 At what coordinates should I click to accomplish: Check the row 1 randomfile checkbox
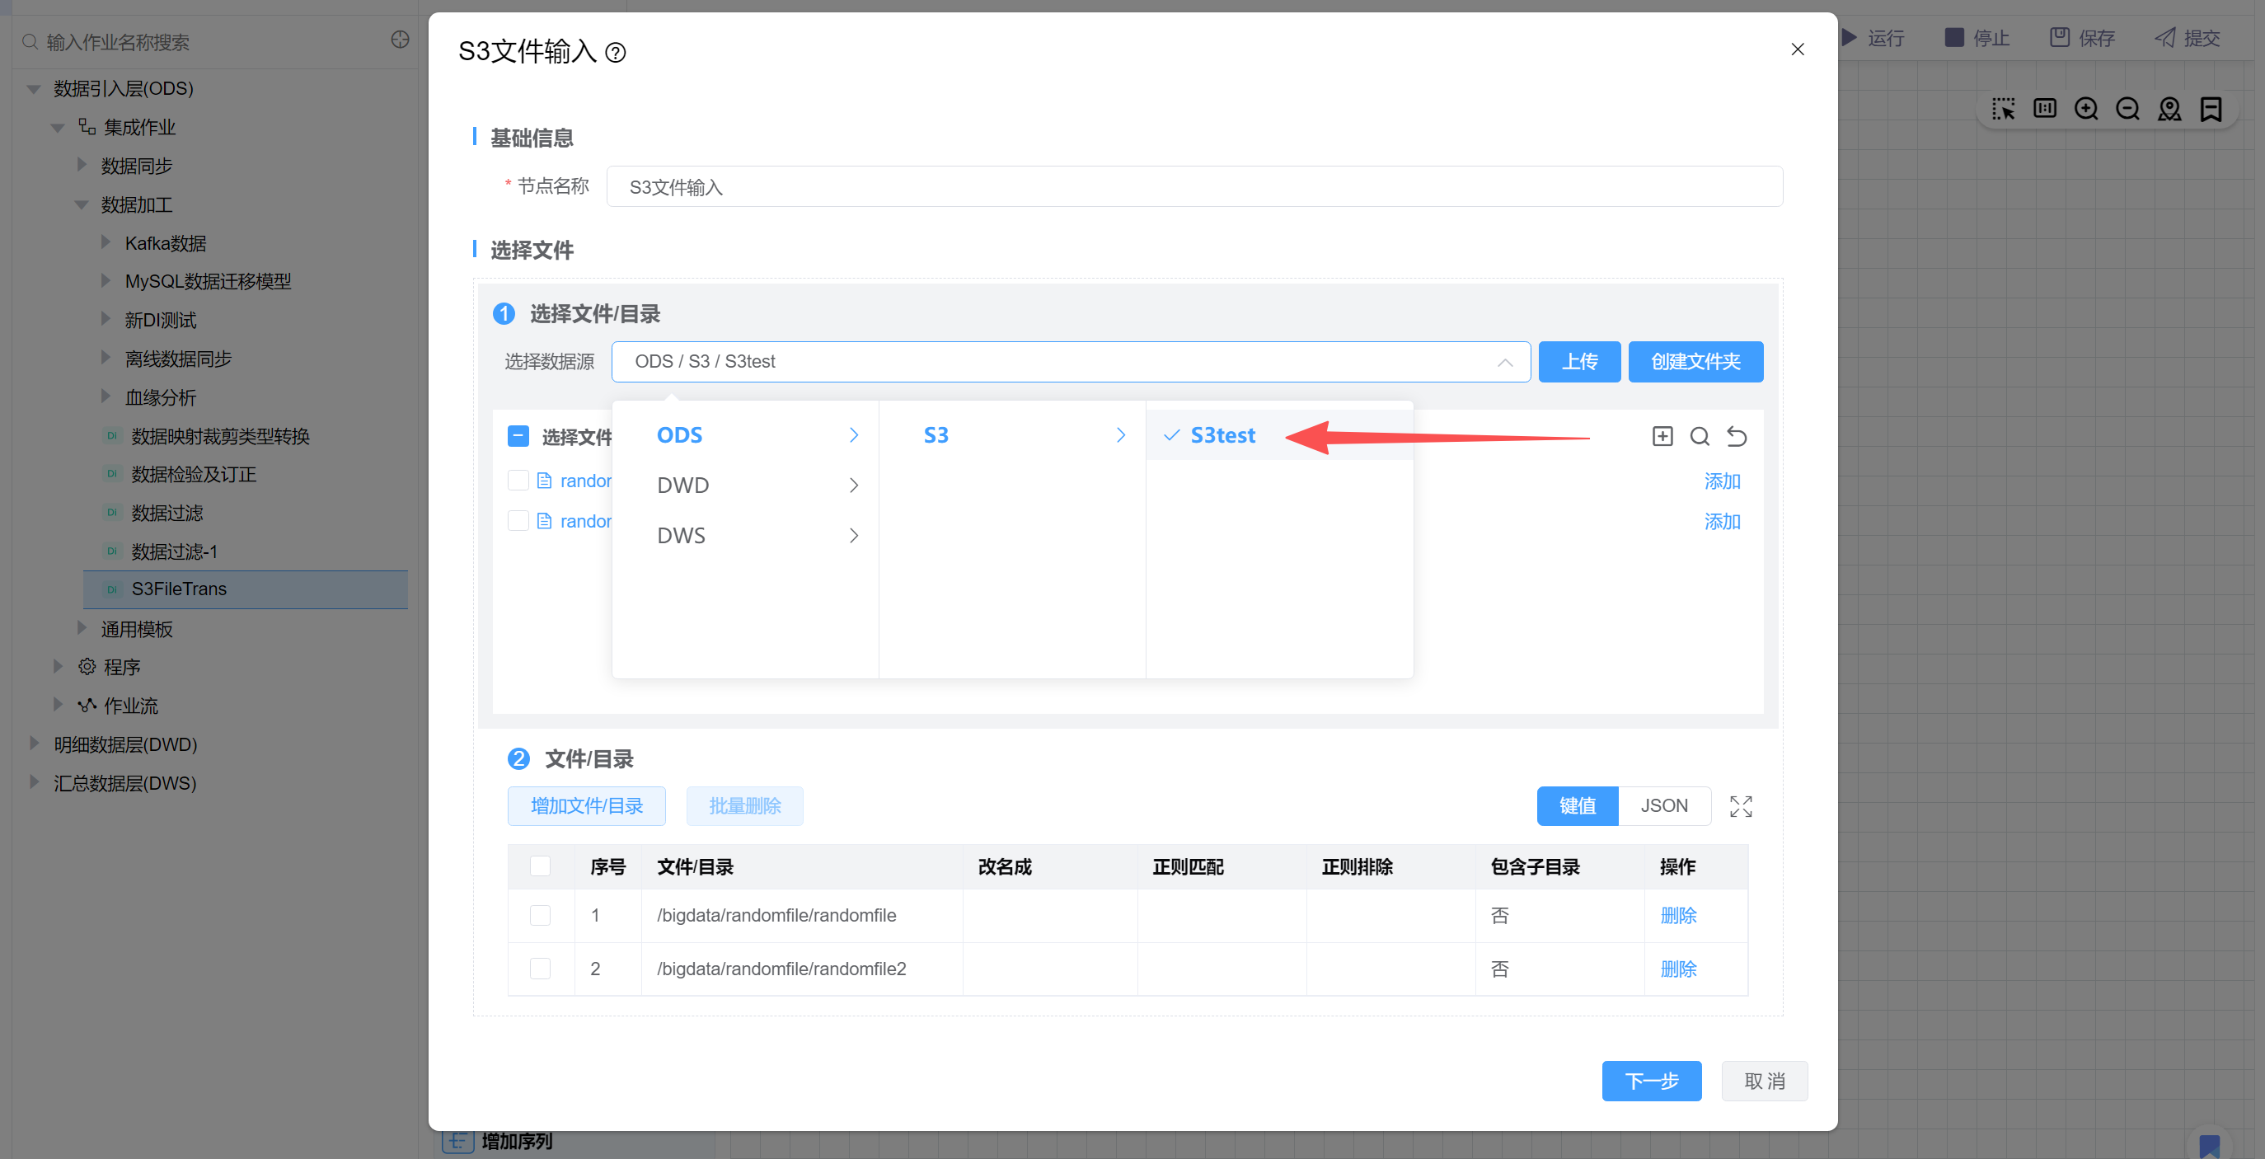tap(540, 916)
